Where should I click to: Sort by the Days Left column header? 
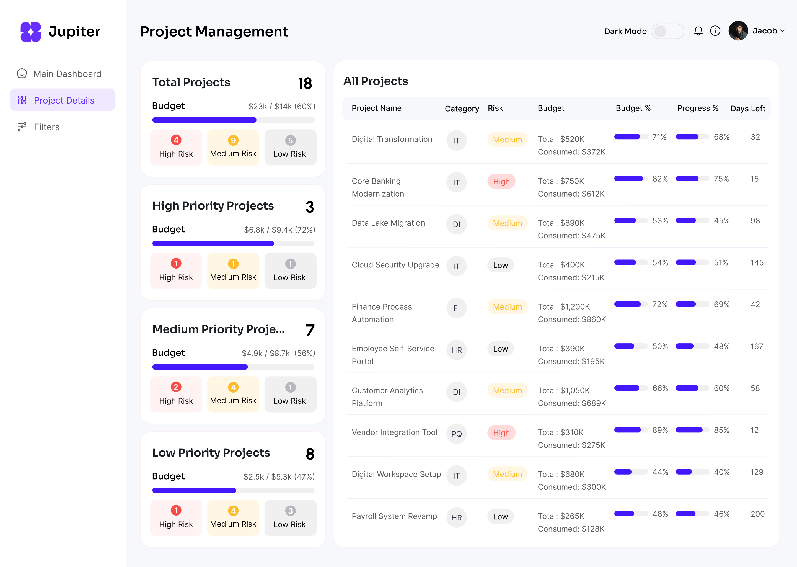tap(747, 109)
